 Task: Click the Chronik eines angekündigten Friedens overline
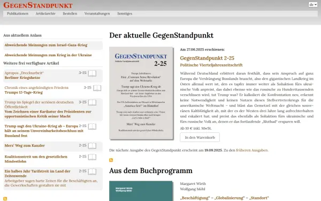click(x=36, y=88)
